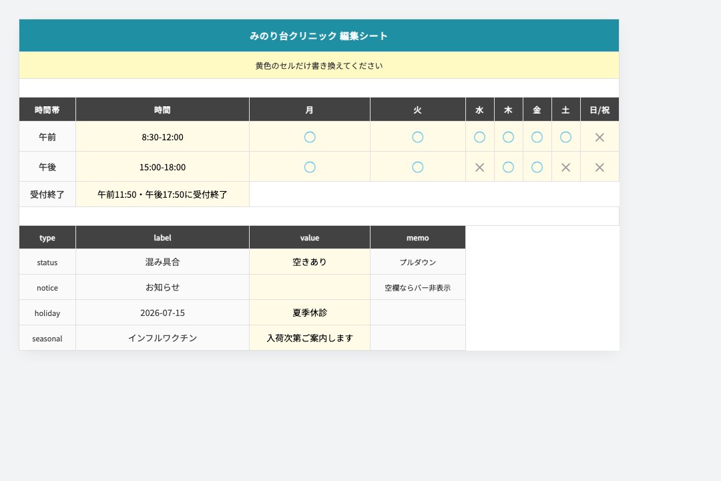Click the Tuesday morning circle mark
Image resolution: width=721 pixels, height=481 pixels.
(417, 137)
